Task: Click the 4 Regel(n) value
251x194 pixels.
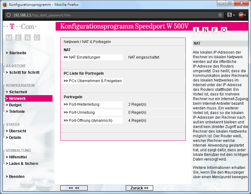Action: point(137,121)
